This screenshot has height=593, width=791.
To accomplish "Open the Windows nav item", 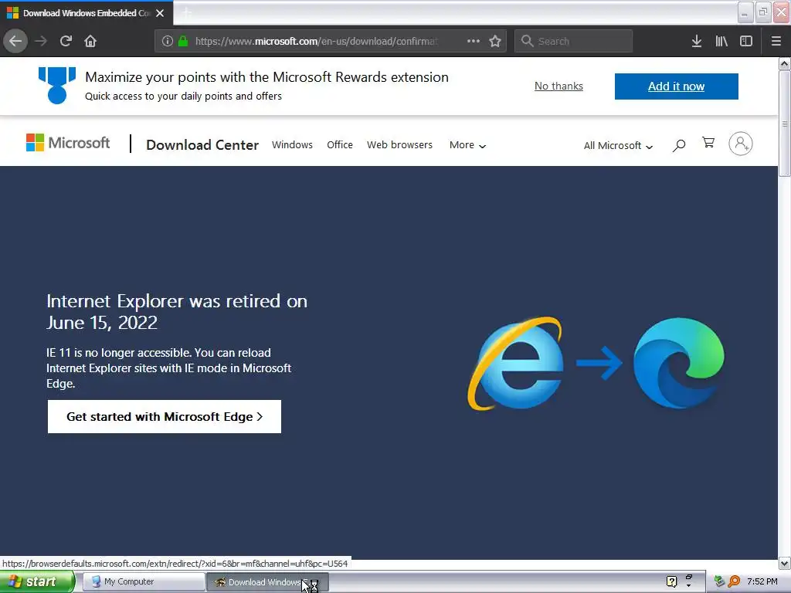I will [292, 144].
